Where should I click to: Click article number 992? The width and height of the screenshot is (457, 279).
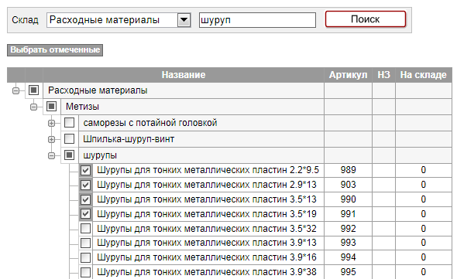[349, 229]
